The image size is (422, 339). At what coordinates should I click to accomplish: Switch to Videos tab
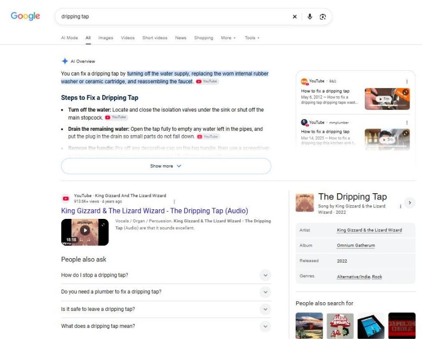(x=128, y=38)
